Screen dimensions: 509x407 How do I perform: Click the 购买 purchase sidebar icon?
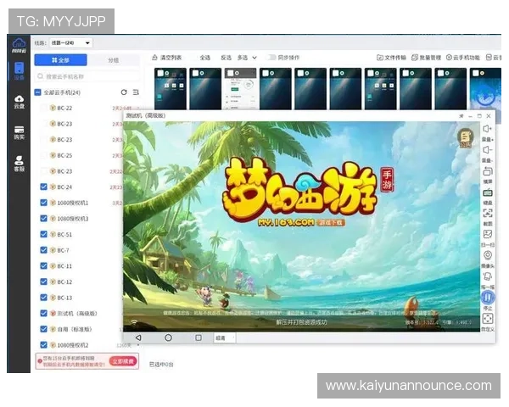pos(19,133)
